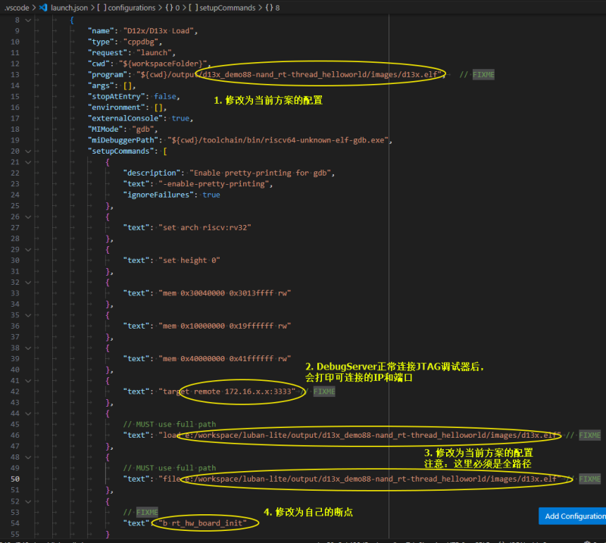Click the riscv64-unknown-elf-gdb.exe path

278,140
